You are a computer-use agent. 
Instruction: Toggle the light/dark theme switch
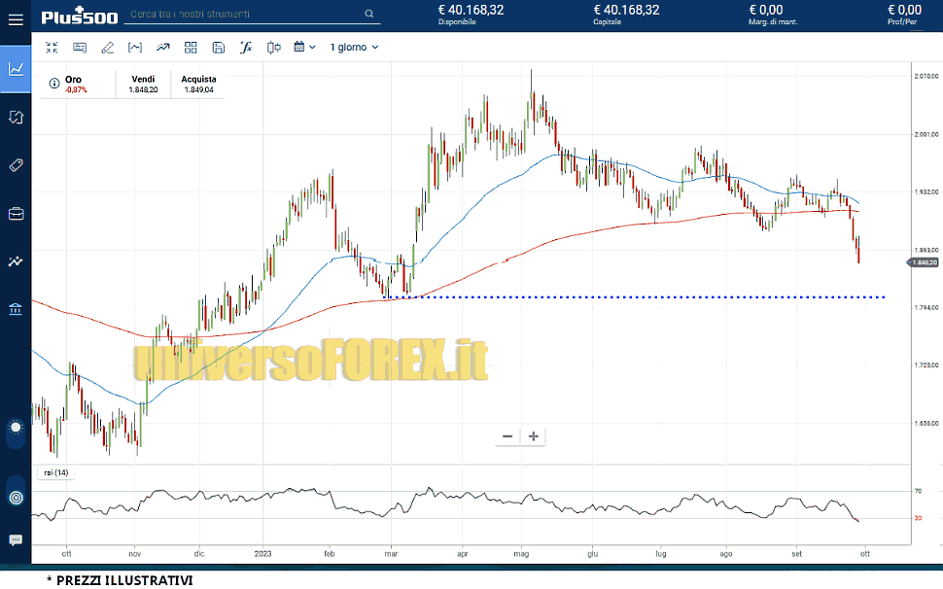[16, 428]
